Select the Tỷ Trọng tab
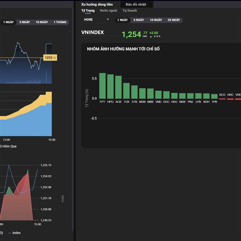 pos(88,10)
